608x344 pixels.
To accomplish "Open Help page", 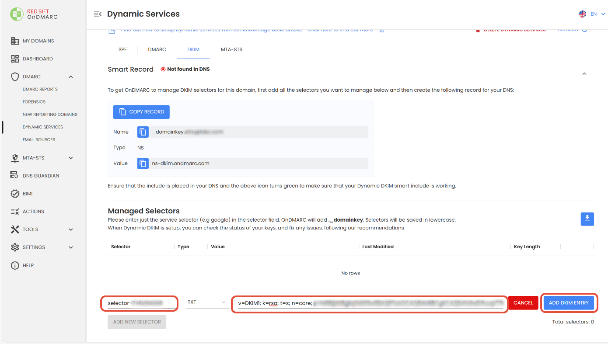I will (28, 265).
